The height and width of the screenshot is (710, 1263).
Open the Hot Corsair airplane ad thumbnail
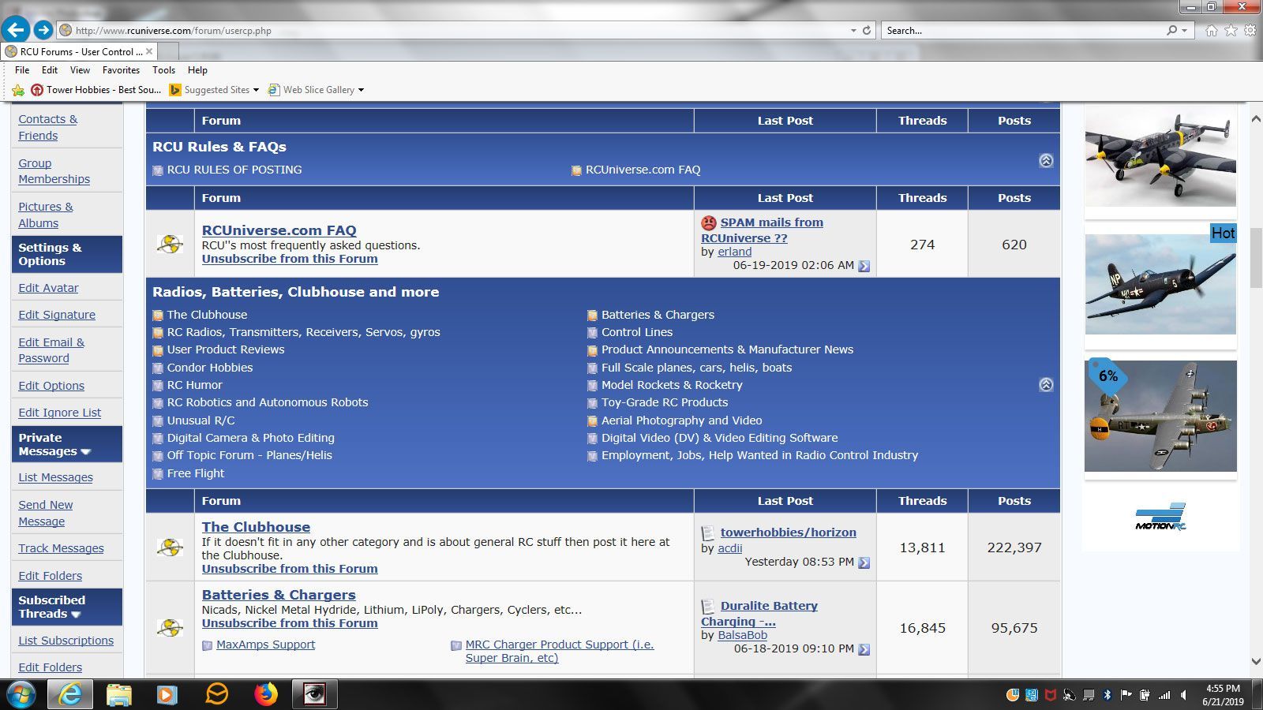click(1160, 284)
